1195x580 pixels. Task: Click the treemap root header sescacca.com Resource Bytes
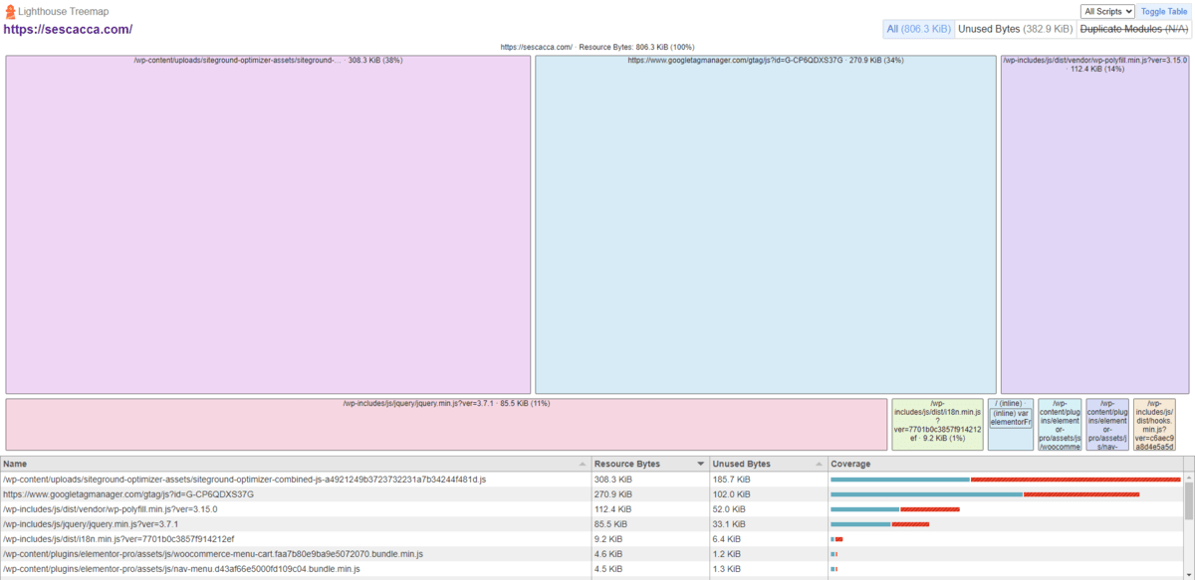pos(597,47)
